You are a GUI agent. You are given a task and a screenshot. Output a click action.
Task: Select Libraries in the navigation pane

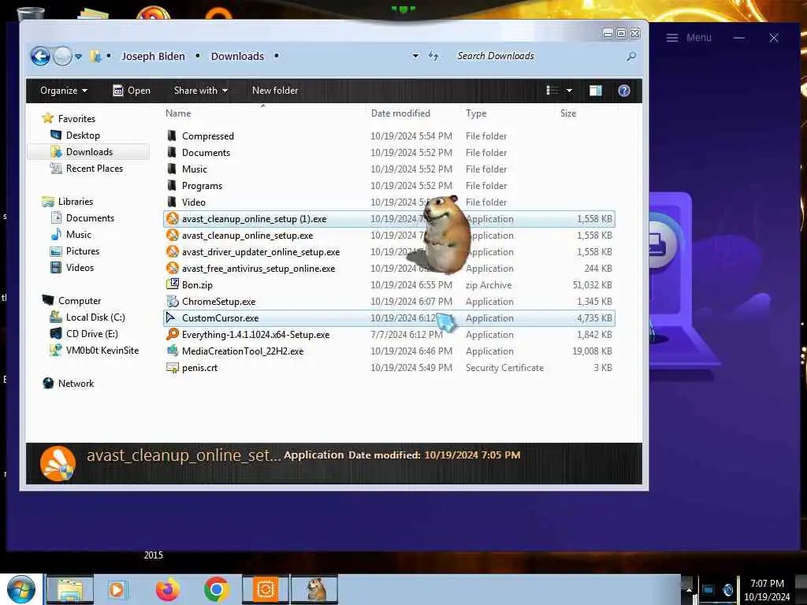pyautogui.click(x=75, y=201)
